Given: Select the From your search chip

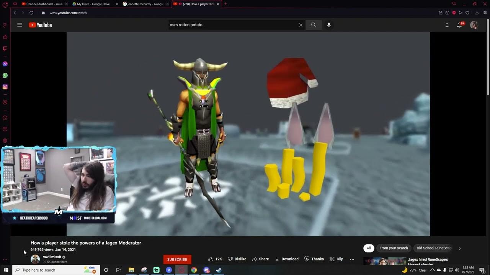Looking at the screenshot, I should coord(394,248).
